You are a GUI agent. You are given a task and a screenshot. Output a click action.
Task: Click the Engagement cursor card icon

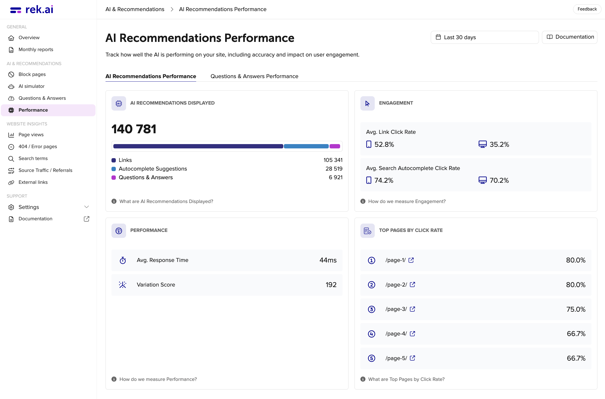coord(367,103)
